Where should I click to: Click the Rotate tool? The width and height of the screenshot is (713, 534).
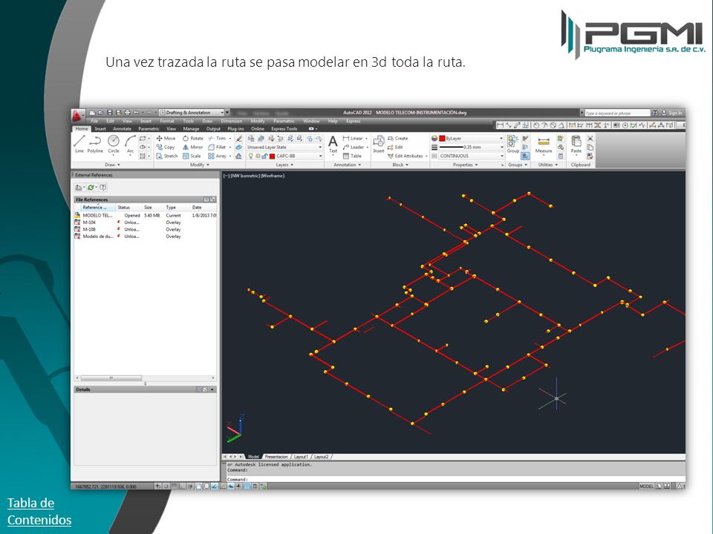(x=193, y=138)
